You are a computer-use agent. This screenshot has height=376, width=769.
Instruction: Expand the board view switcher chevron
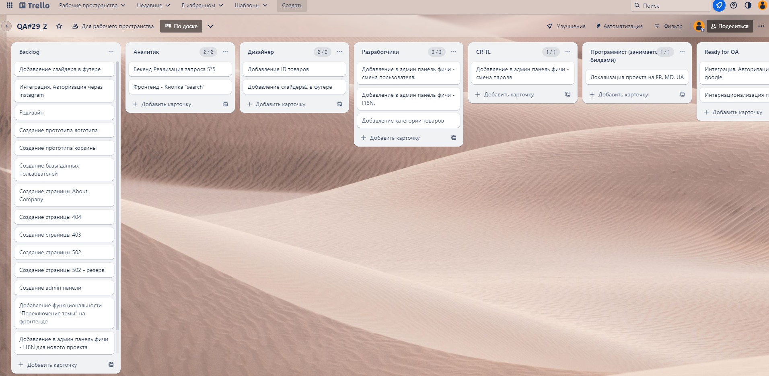[x=210, y=26]
